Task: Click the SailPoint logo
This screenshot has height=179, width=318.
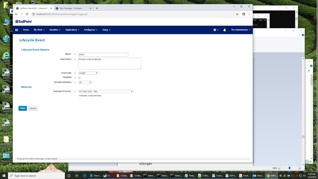Action: coord(24,22)
